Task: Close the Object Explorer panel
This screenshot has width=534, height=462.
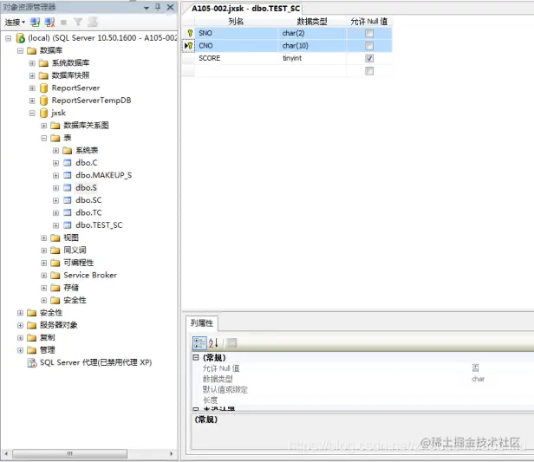Action: (x=170, y=7)
